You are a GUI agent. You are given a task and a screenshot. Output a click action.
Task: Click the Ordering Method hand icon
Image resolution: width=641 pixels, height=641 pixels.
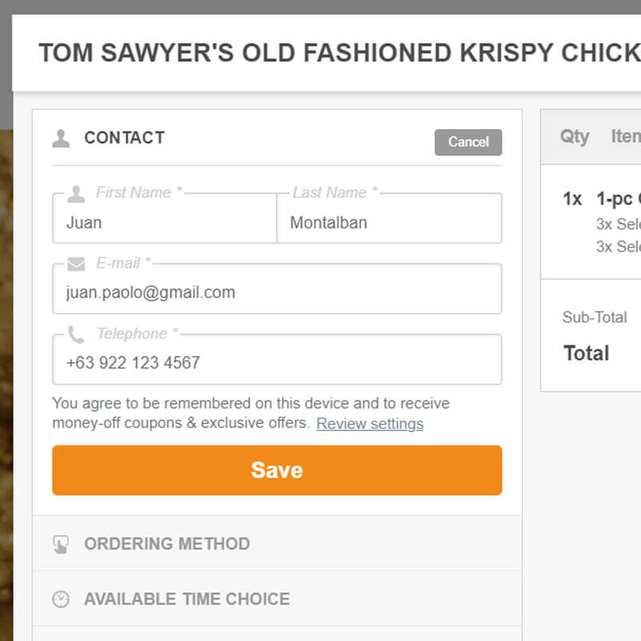coord(61,545)
